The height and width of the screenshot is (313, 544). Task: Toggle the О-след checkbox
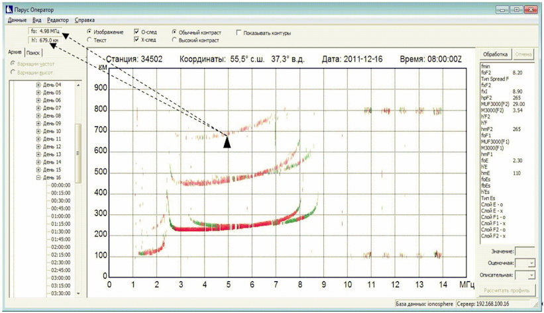[x=136, y=32]
